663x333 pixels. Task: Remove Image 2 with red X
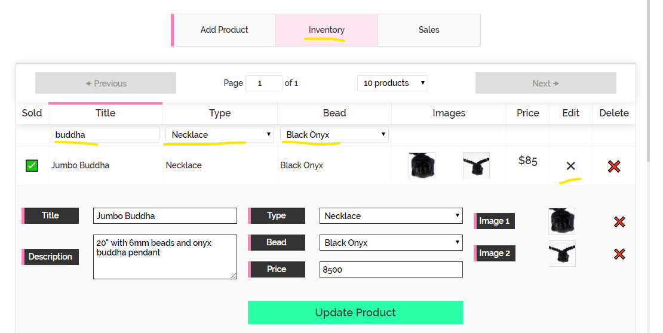pos(619,254)
